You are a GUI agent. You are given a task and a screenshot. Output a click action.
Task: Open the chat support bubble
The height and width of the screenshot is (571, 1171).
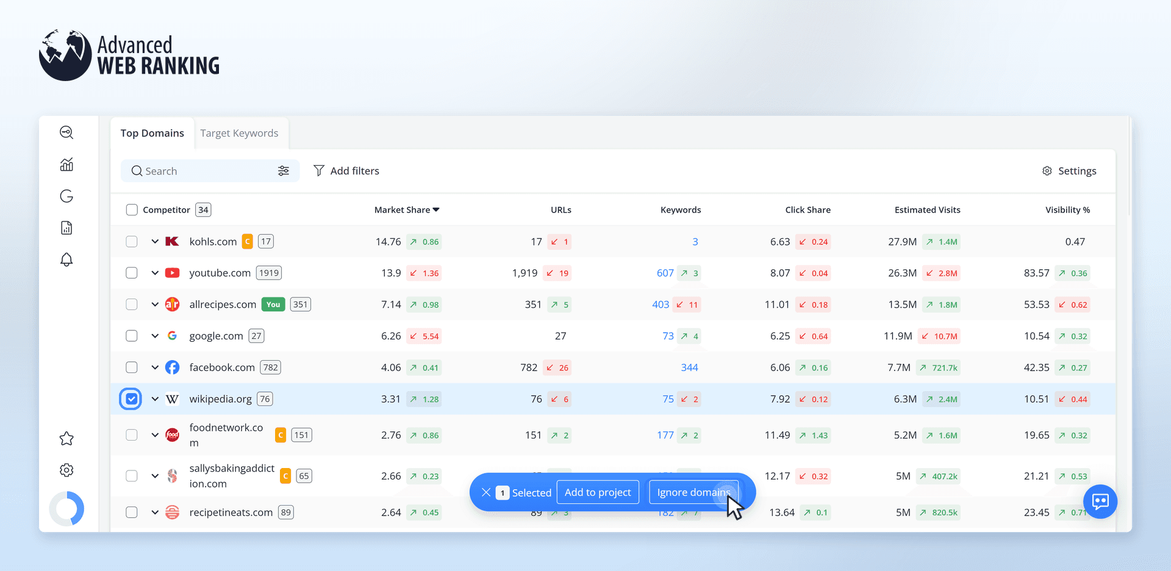pyautogui.click(x=1100, y=502)
